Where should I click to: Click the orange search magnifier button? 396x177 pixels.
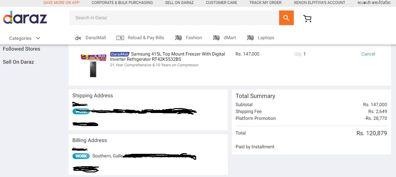tap(286, 18)
